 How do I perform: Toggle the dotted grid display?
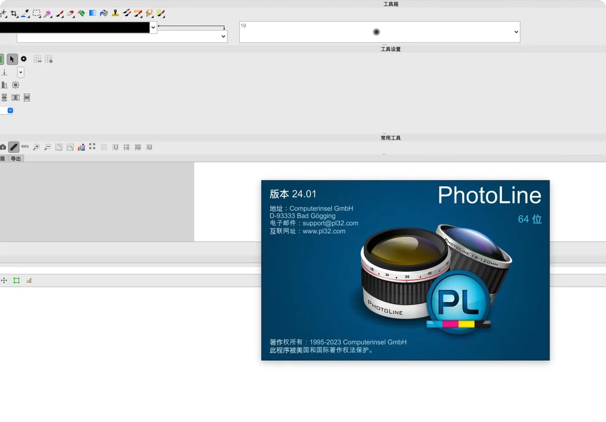click(104, 147)
